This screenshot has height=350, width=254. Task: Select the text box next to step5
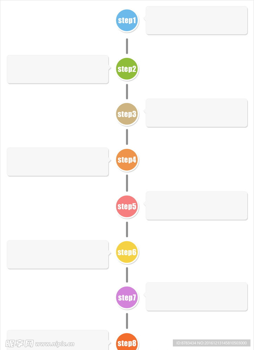point(197,205)
